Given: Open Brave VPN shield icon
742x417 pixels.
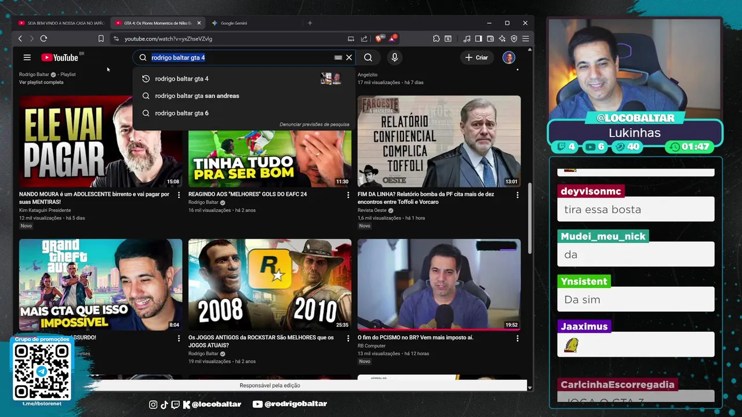Looking at the screenshot, I should (514, 39).
